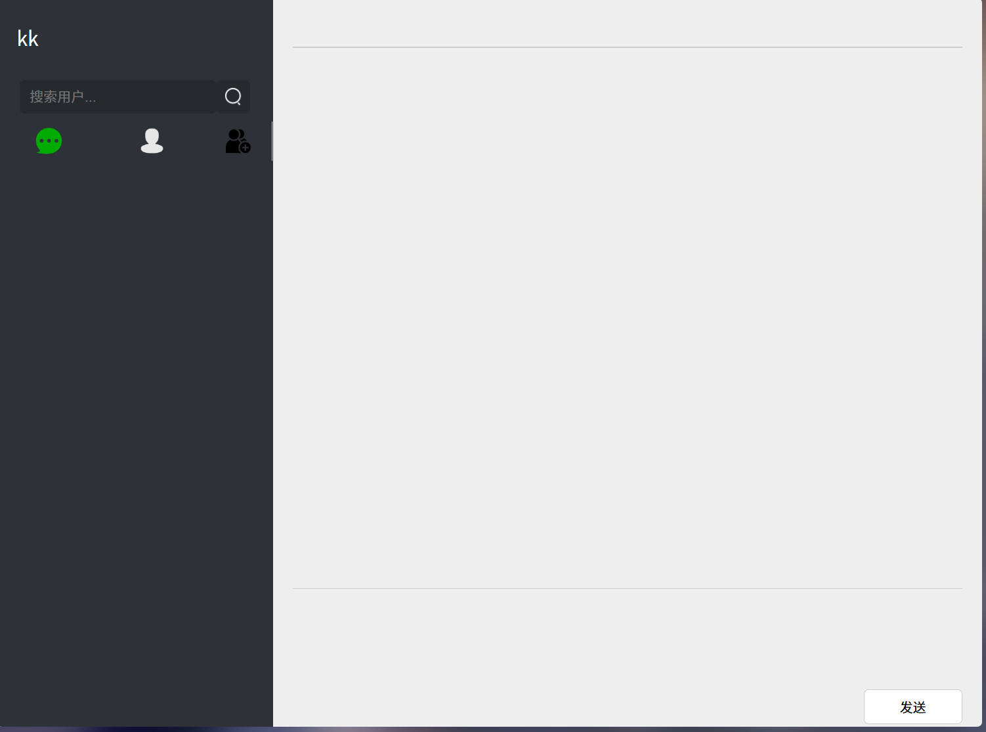Click the white vertical divider beside add-friend icon
Screen dimensions: 986x732
point(272,141)
